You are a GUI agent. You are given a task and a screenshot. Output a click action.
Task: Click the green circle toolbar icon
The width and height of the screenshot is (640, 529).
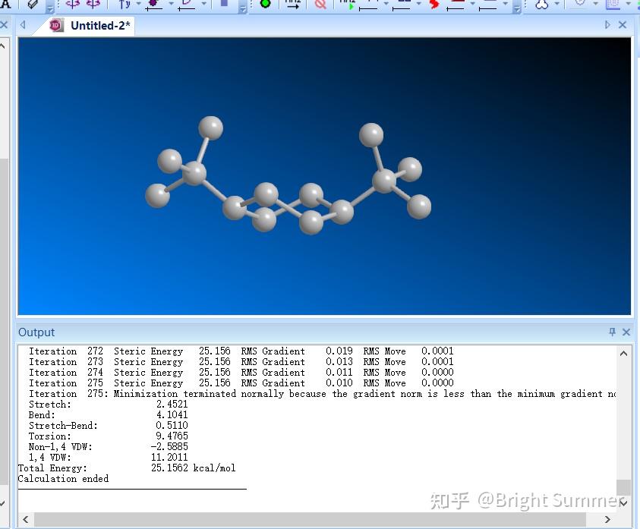pyautogui.click(x=265, y=4)
